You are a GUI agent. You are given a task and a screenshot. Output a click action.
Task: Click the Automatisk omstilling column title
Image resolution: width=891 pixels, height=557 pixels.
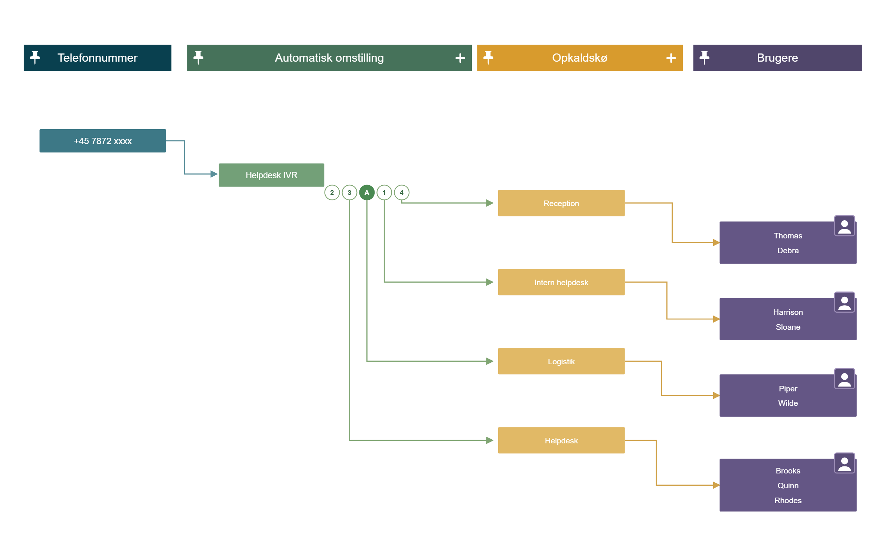point(329,58)
